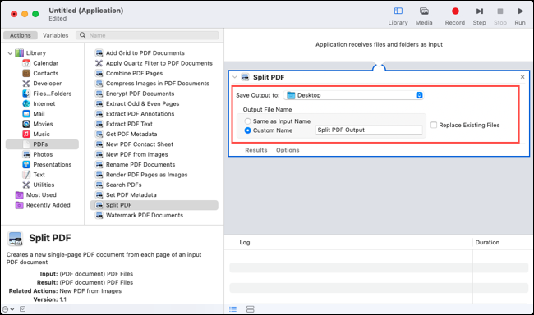Switch to the Variables tab

tap(56, 35)
